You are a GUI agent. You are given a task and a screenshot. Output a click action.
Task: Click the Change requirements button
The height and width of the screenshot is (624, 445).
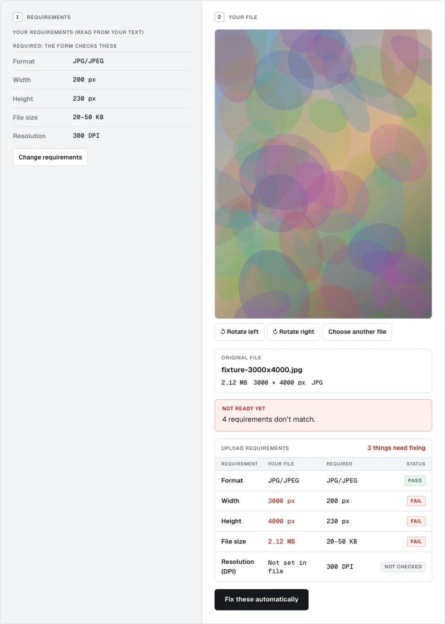(x=50, y=157)
